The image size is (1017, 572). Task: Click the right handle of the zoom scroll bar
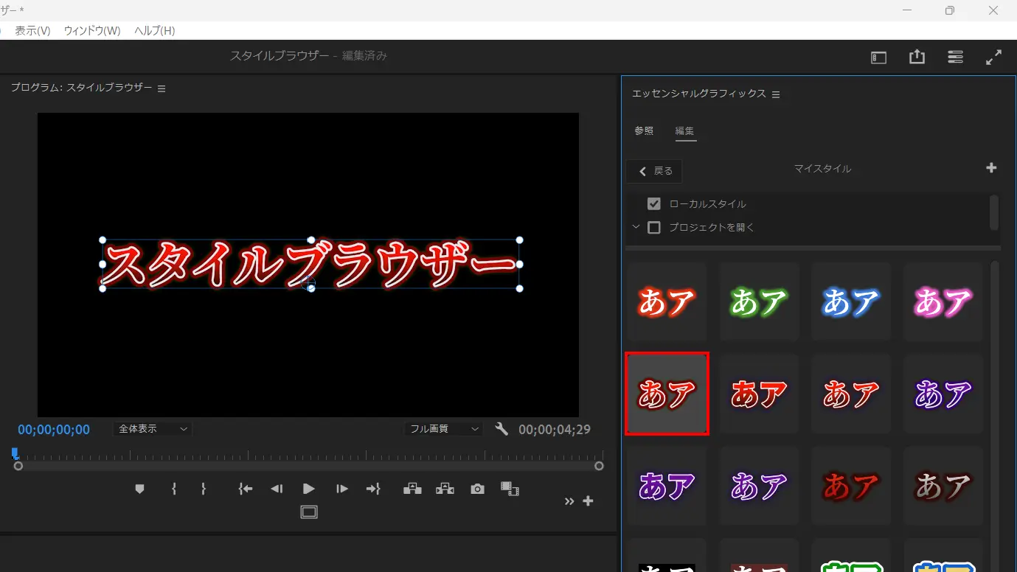599,466
